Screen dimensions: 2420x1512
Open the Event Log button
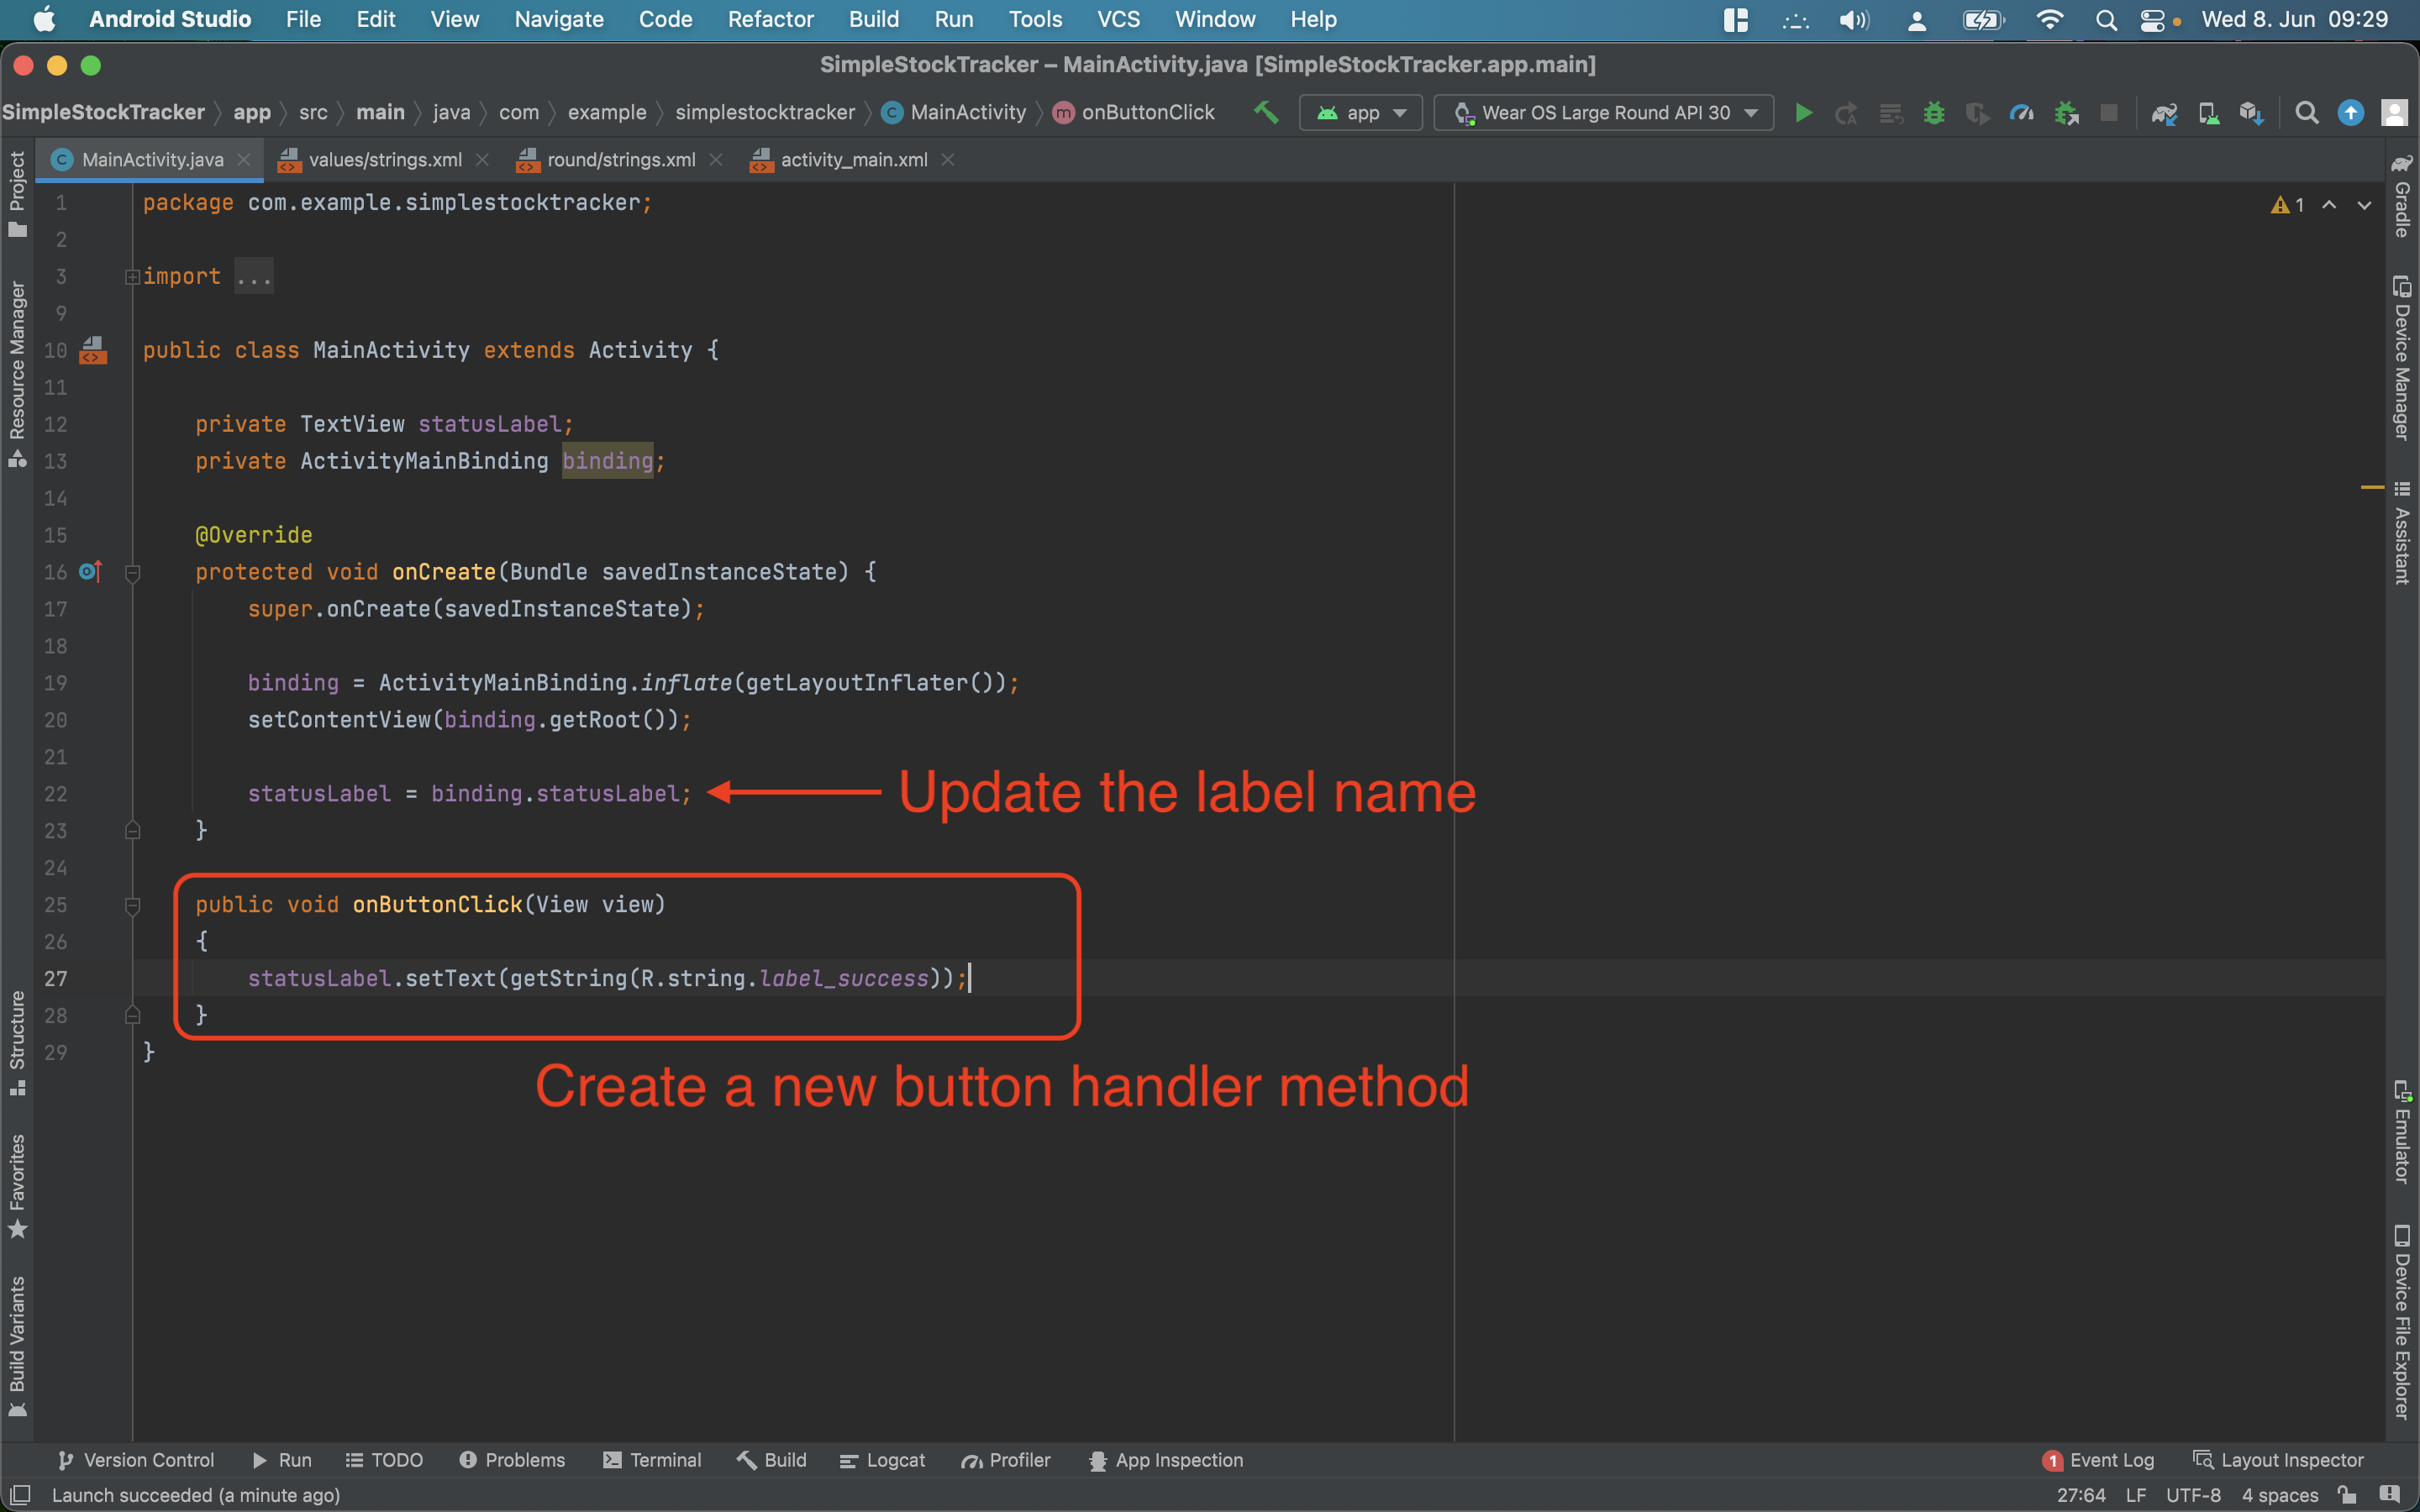point(2098,1460)
